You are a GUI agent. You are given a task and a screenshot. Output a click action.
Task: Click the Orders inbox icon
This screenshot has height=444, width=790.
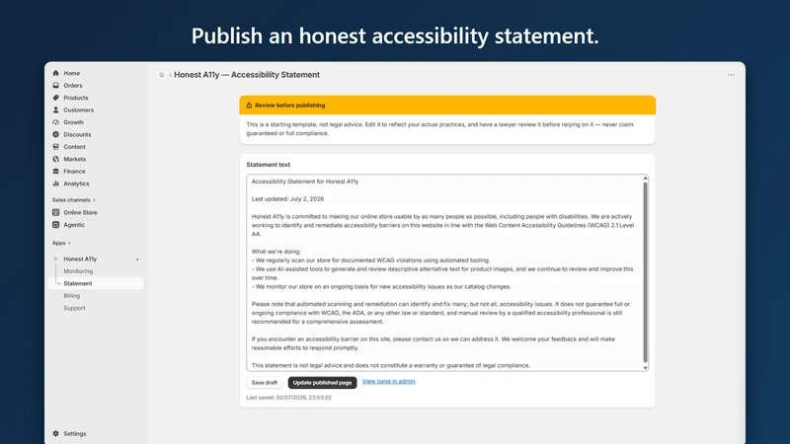point(56,86)
